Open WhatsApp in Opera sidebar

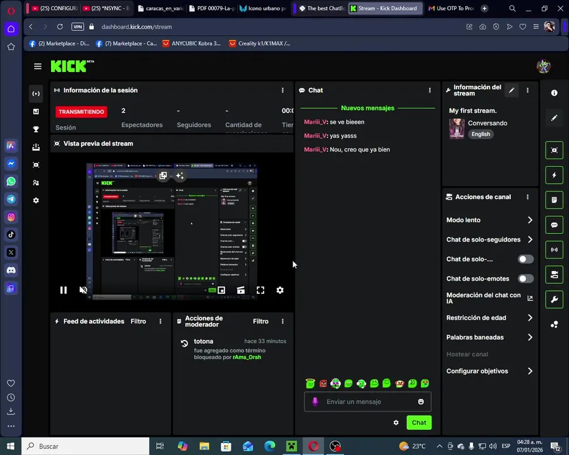11,181
